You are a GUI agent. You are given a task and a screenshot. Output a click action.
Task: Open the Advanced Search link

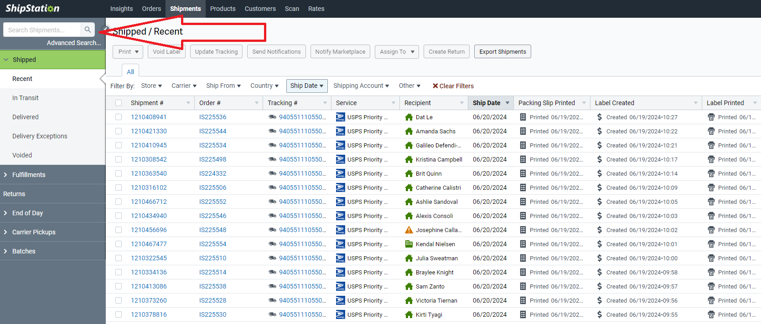[x=74, y=43]
